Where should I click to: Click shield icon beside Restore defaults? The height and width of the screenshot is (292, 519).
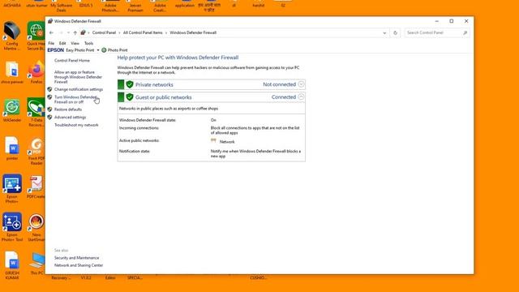(x=49, y=109)
